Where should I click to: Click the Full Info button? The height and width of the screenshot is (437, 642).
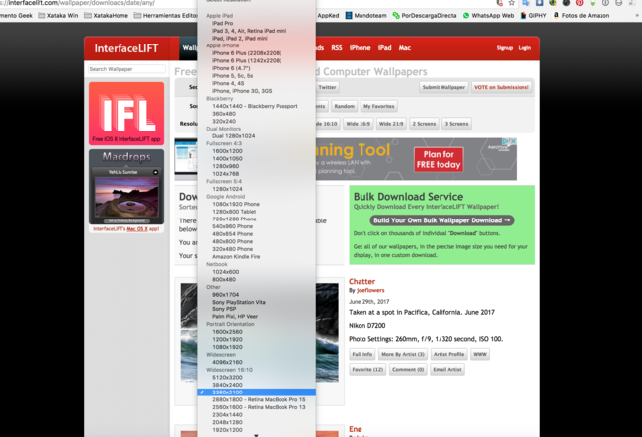(361, 354)
